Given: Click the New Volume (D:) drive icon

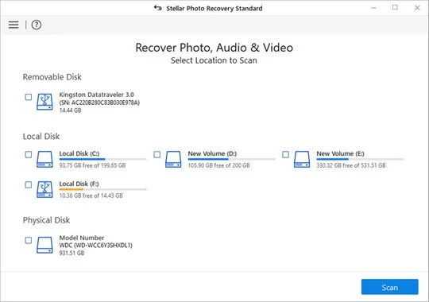Looking at the screenshot, I should [173, 159].
